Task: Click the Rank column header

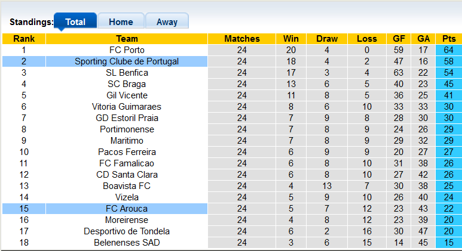Action: [x=24, y=39]
